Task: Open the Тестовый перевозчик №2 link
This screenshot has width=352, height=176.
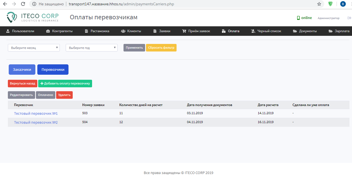Action: [36, 123]
